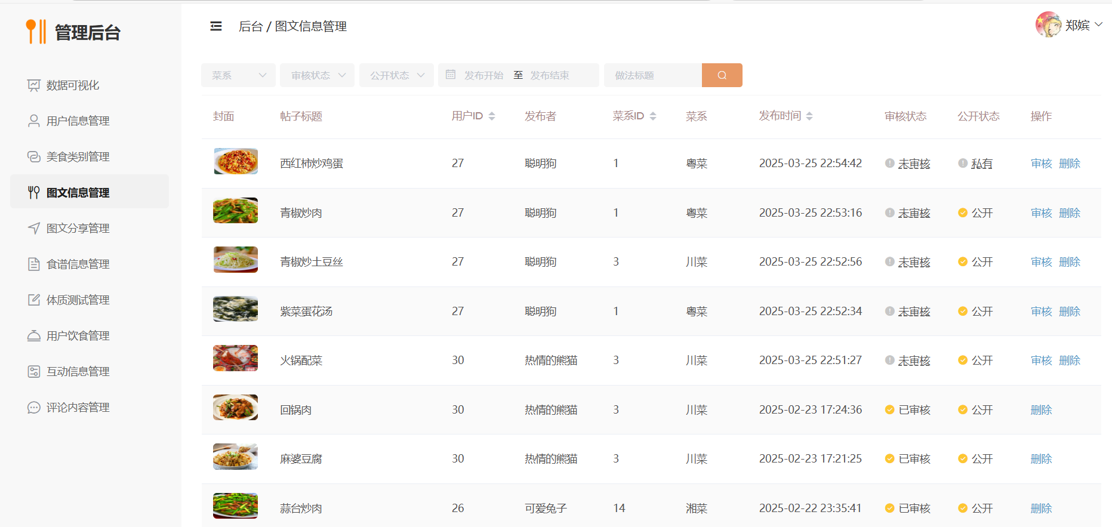
Task: Click the orange search button icon
Action: [722, 75]
